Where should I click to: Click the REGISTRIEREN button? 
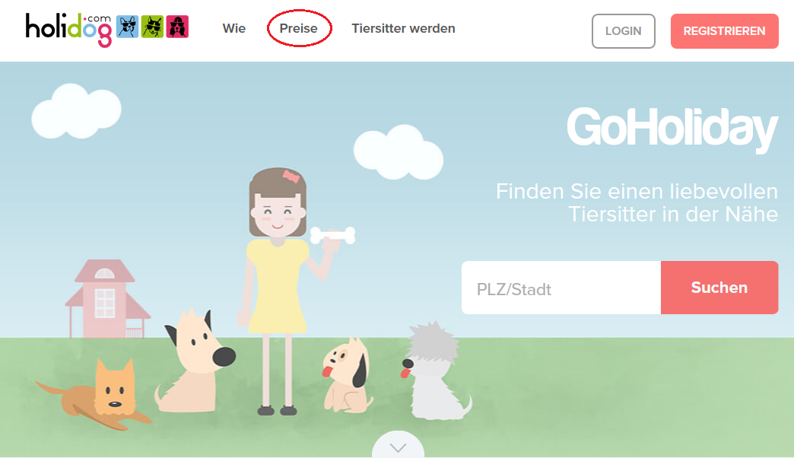[725, 31]
